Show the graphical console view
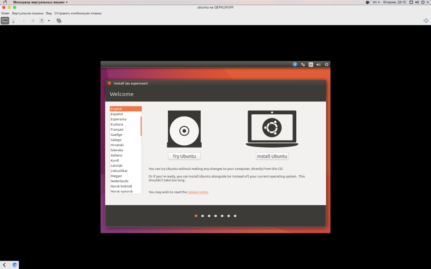This screenshot has width=431, height=269. pyautogui.click(x=5, y=21)
